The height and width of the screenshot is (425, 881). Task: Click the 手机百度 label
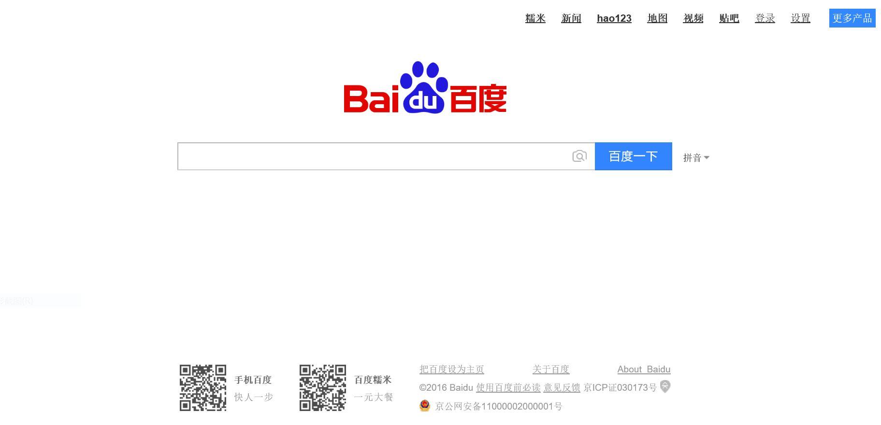(253, 380)
